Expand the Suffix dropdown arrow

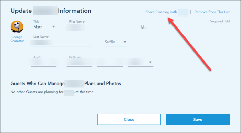click(x=125, y=42)
